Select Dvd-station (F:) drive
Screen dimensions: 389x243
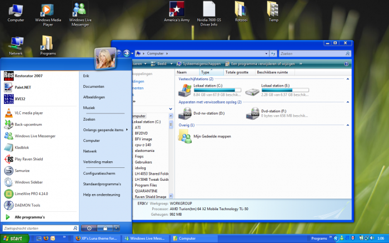[x=277, y=113]
